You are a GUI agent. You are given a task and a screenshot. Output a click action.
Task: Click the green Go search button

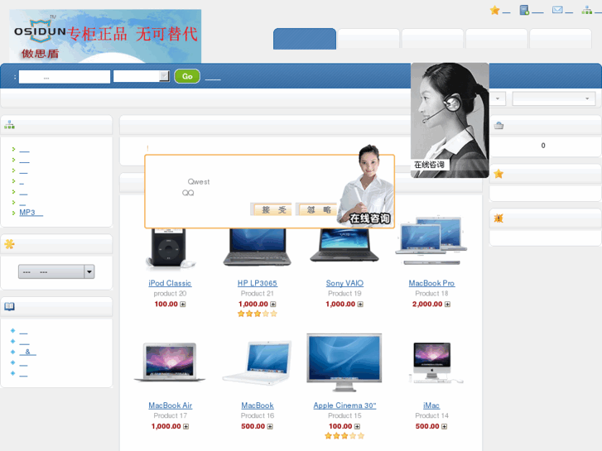tap(187, 76)
